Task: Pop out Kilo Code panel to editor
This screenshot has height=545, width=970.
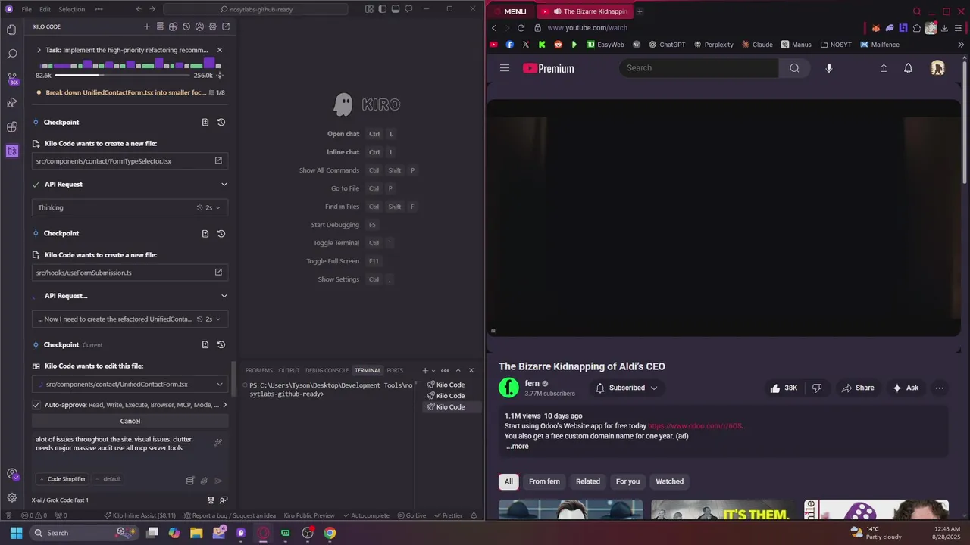Action: pyautogui.click(x=226, y=26)
